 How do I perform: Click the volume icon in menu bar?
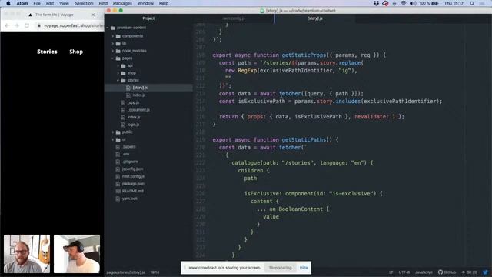413,3
